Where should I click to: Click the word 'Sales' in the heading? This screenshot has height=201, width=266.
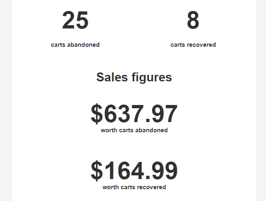click(x=112, y=77)
